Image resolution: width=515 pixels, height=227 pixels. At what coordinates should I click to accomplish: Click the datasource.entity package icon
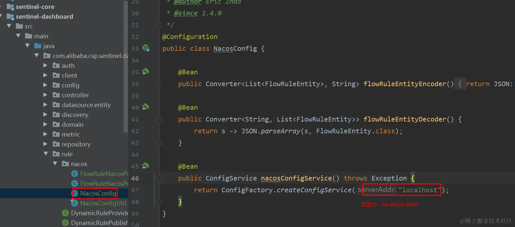tap(56, 105)
